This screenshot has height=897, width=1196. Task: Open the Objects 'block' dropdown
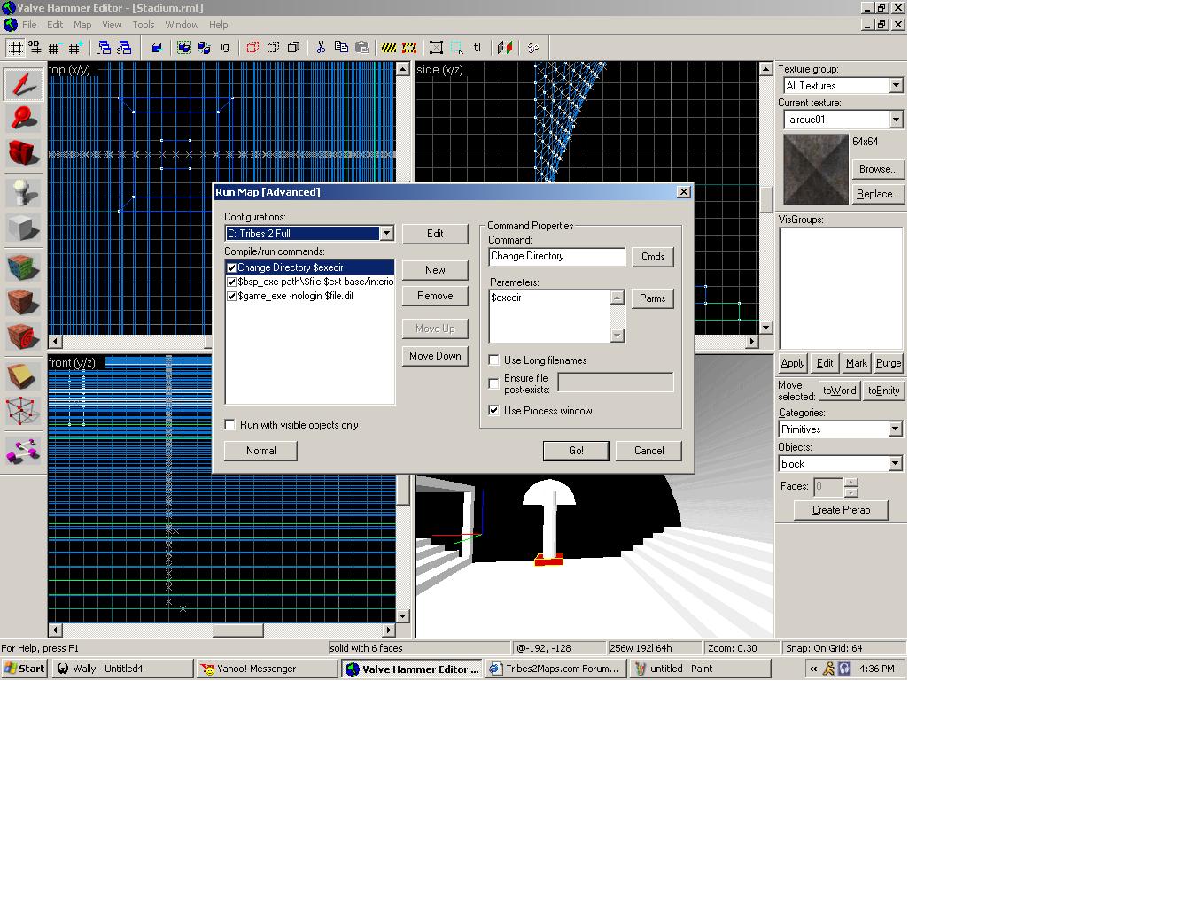pyautogui.click(x=895, y=464)
